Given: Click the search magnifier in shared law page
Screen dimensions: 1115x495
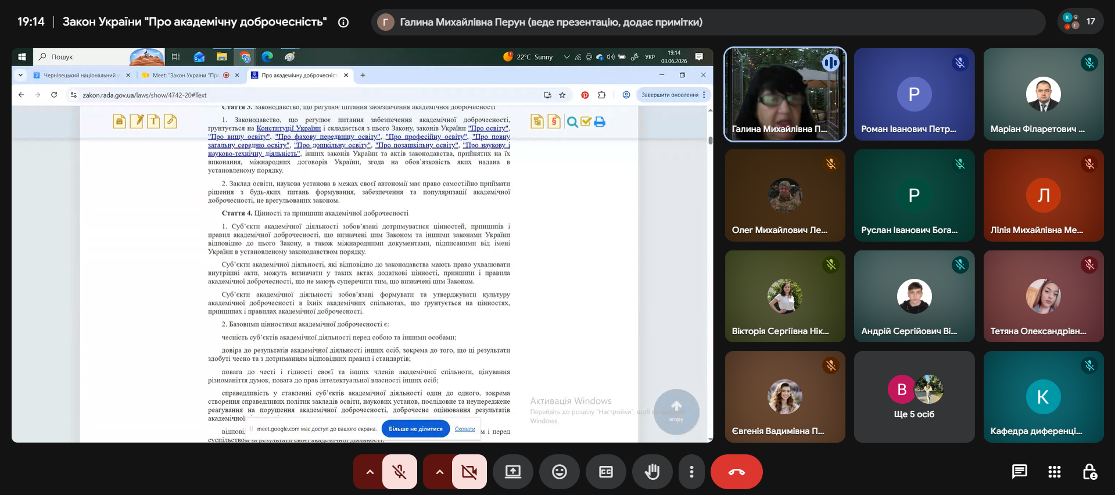Looking at the screenshot, I should point(572,121).
